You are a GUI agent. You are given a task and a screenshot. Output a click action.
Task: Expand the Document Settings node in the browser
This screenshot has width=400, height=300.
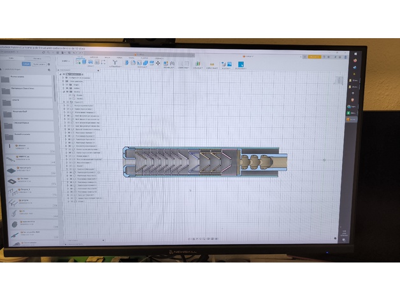[x=62, y=78]
